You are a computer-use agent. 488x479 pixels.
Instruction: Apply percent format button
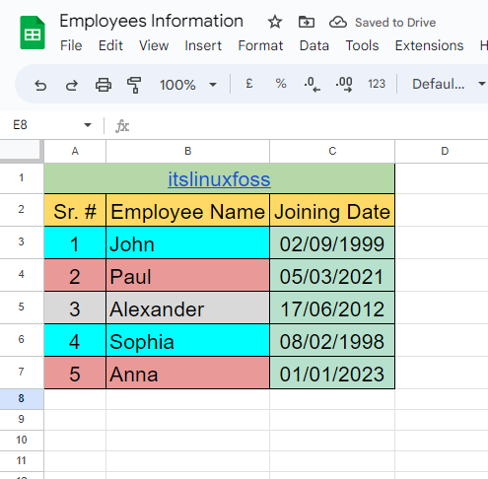[281, 84]
